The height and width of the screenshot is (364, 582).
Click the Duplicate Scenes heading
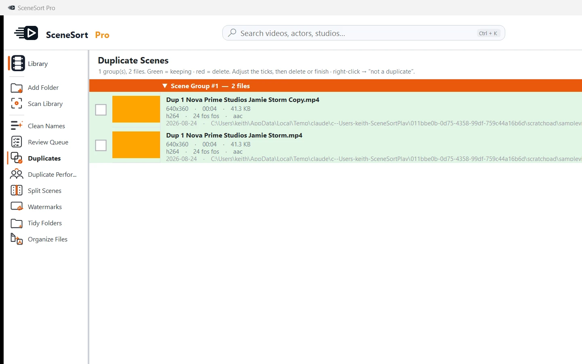pos(133,60)
